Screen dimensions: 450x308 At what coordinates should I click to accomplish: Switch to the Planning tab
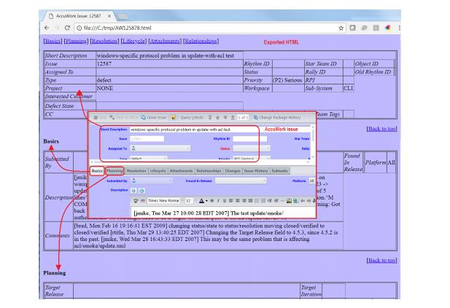pos(115,170)
